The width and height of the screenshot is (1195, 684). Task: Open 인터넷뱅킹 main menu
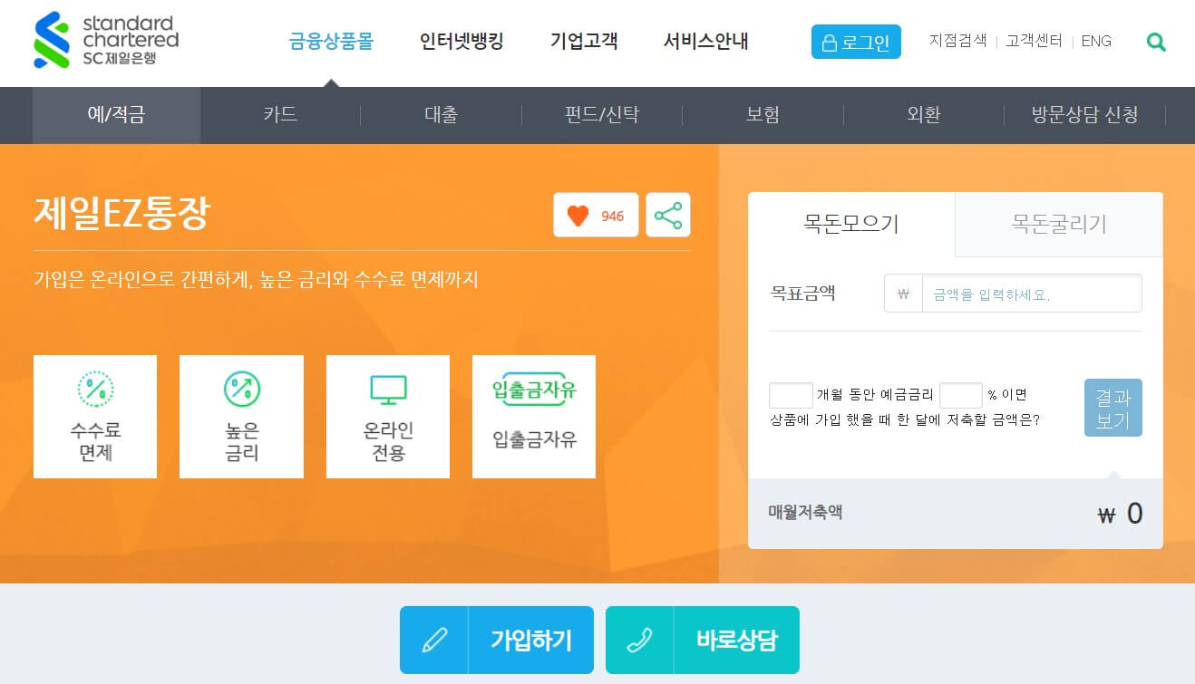461,41
